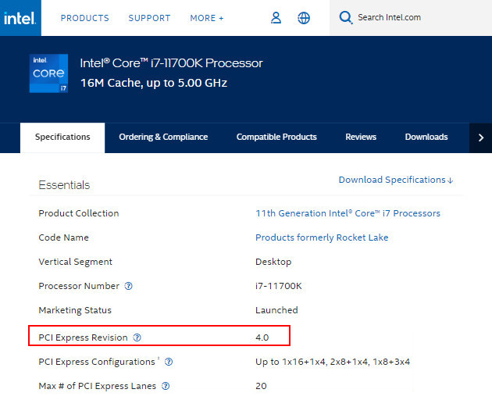This screenshot has height=400, width=492.
Task: Click the Essentials section heading
Action: pyautogui.click(x=64, y=185)
